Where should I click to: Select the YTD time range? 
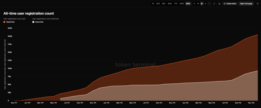176,4
